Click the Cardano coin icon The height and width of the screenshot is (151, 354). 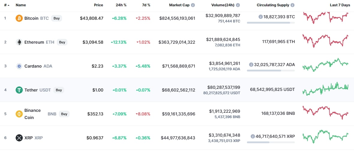19,66
